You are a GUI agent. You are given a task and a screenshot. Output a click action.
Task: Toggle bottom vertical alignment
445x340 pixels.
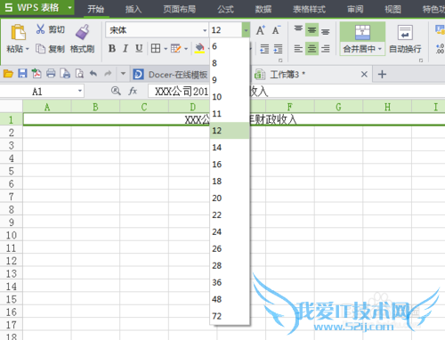(326, 31)
